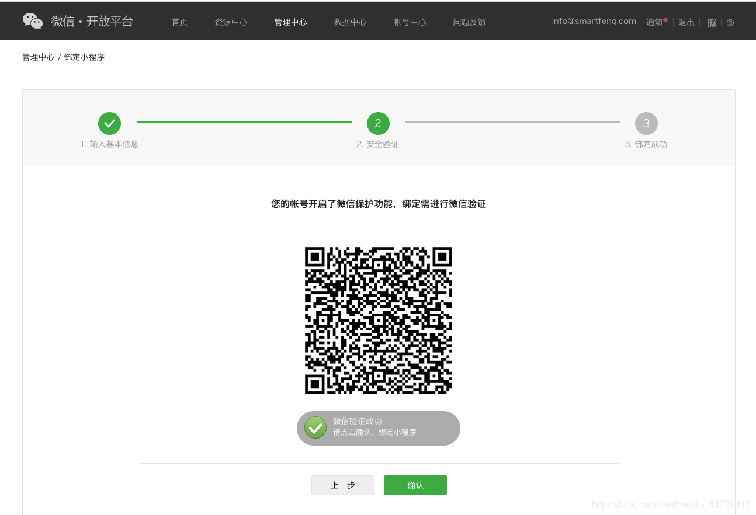Screen dimensions: 756x515
Task: Click 退出 to log out
Action: pos(686,22)
